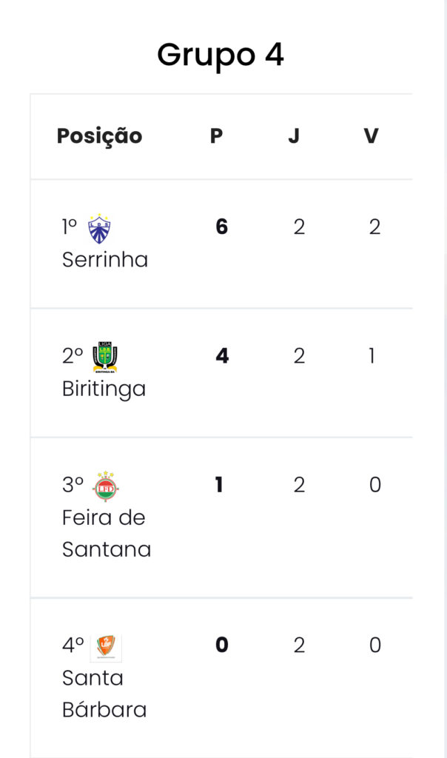
Task: Select the Biritinga team name
Action: [104, 389]
